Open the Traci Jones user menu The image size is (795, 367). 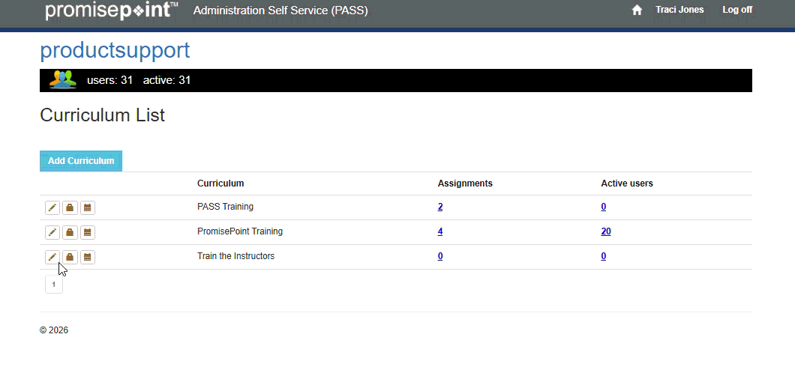679,10
